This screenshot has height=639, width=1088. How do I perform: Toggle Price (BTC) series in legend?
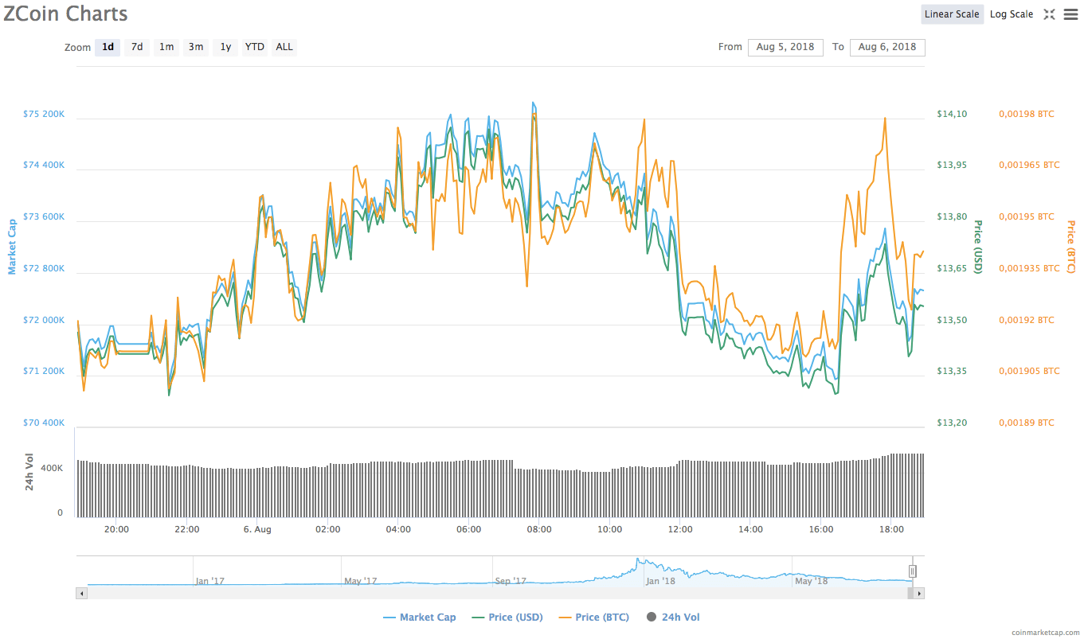point(594,618)
